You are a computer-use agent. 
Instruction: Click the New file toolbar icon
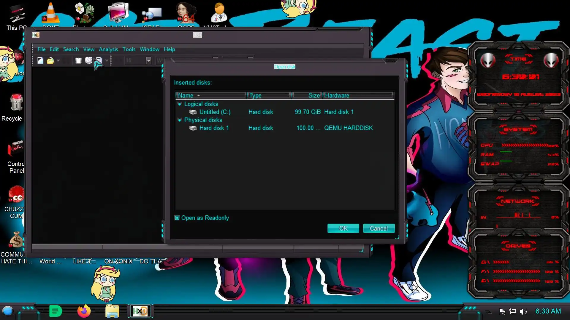(40, 61)
